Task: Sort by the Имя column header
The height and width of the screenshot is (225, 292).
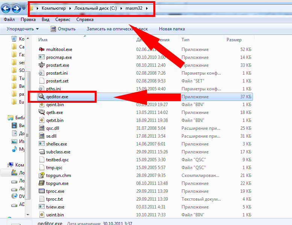Action: [x=43, y=39]
